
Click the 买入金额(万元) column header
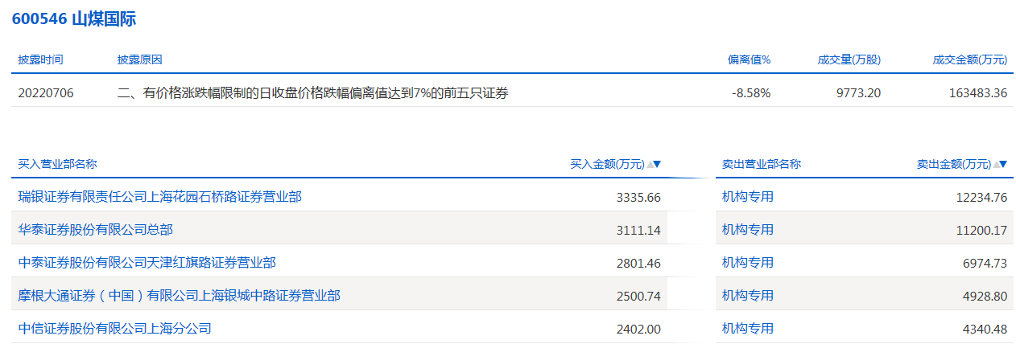click(607, 165)
